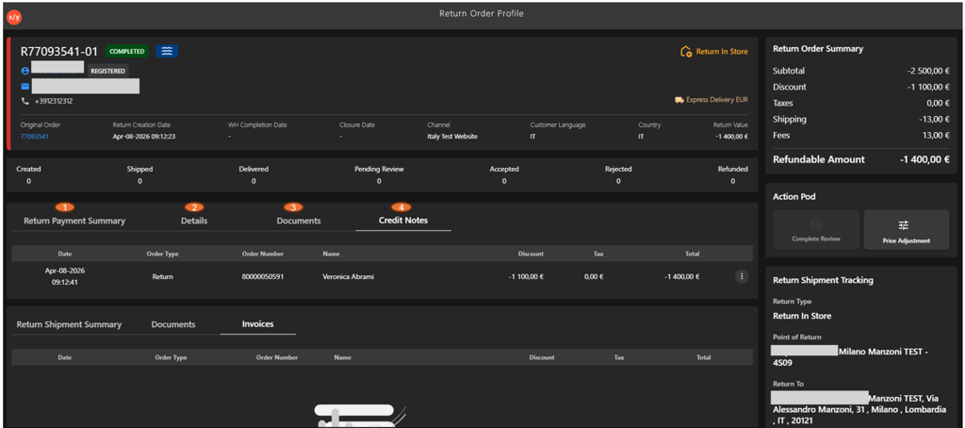The width and height of the screenshot is (965, 428).
Task: Click the Delivered status counter
Action: pos(254,175)
